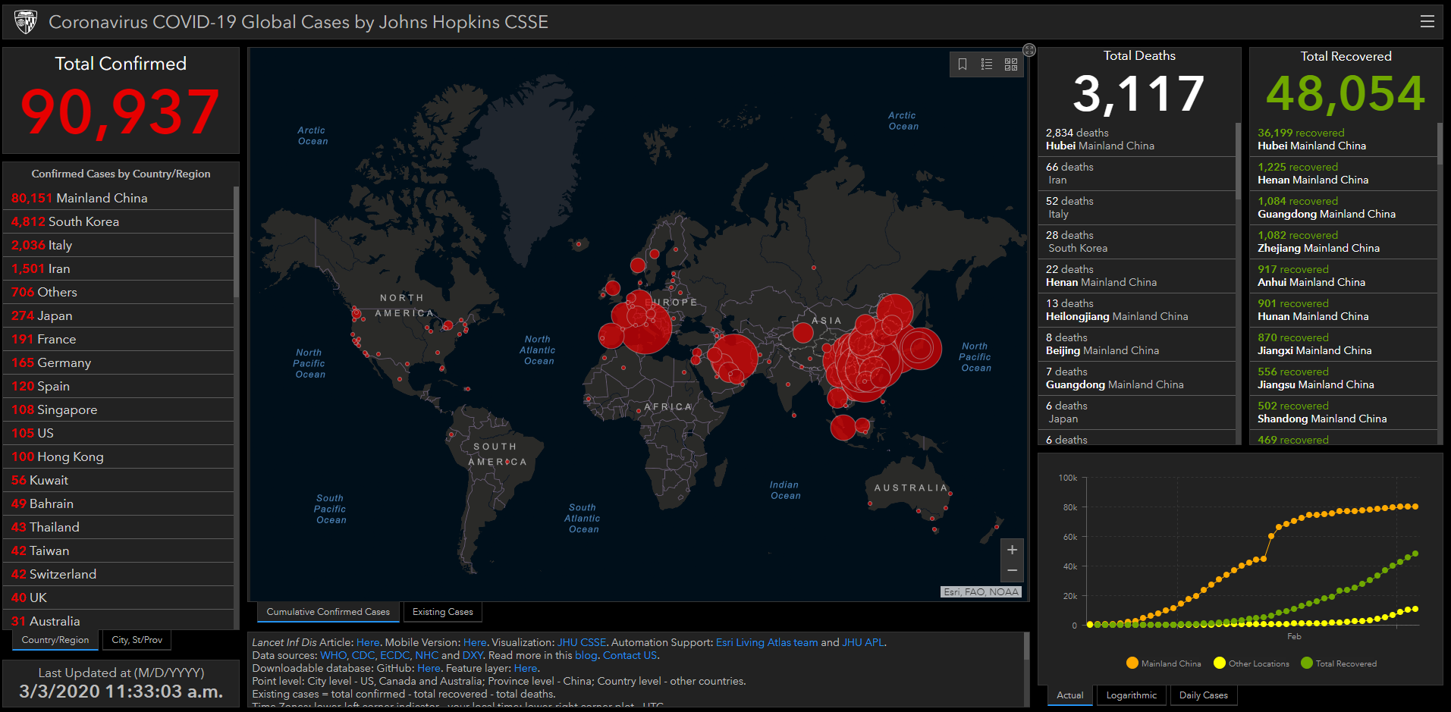
Task: Click 1,225 recovered Henan entry
Action: (x=1343, y=174)
